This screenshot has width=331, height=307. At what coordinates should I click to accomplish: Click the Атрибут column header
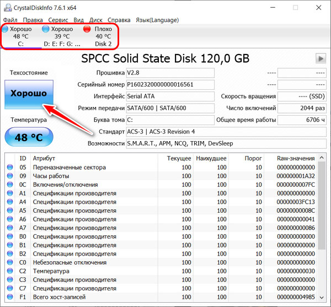[94, 158]
